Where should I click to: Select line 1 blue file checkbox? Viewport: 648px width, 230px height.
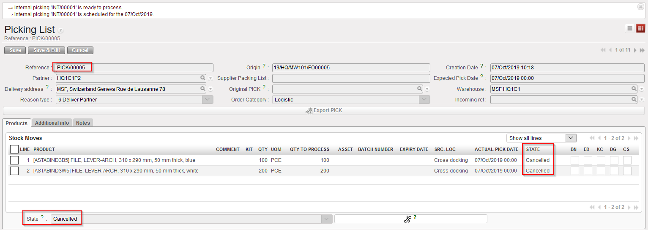[14, 160]
